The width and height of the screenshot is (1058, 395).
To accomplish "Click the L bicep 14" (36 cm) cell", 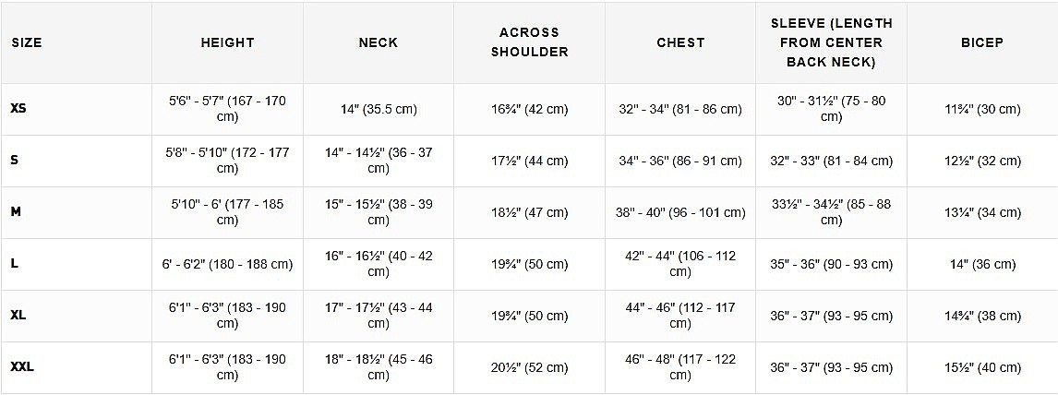I will 982,264.
